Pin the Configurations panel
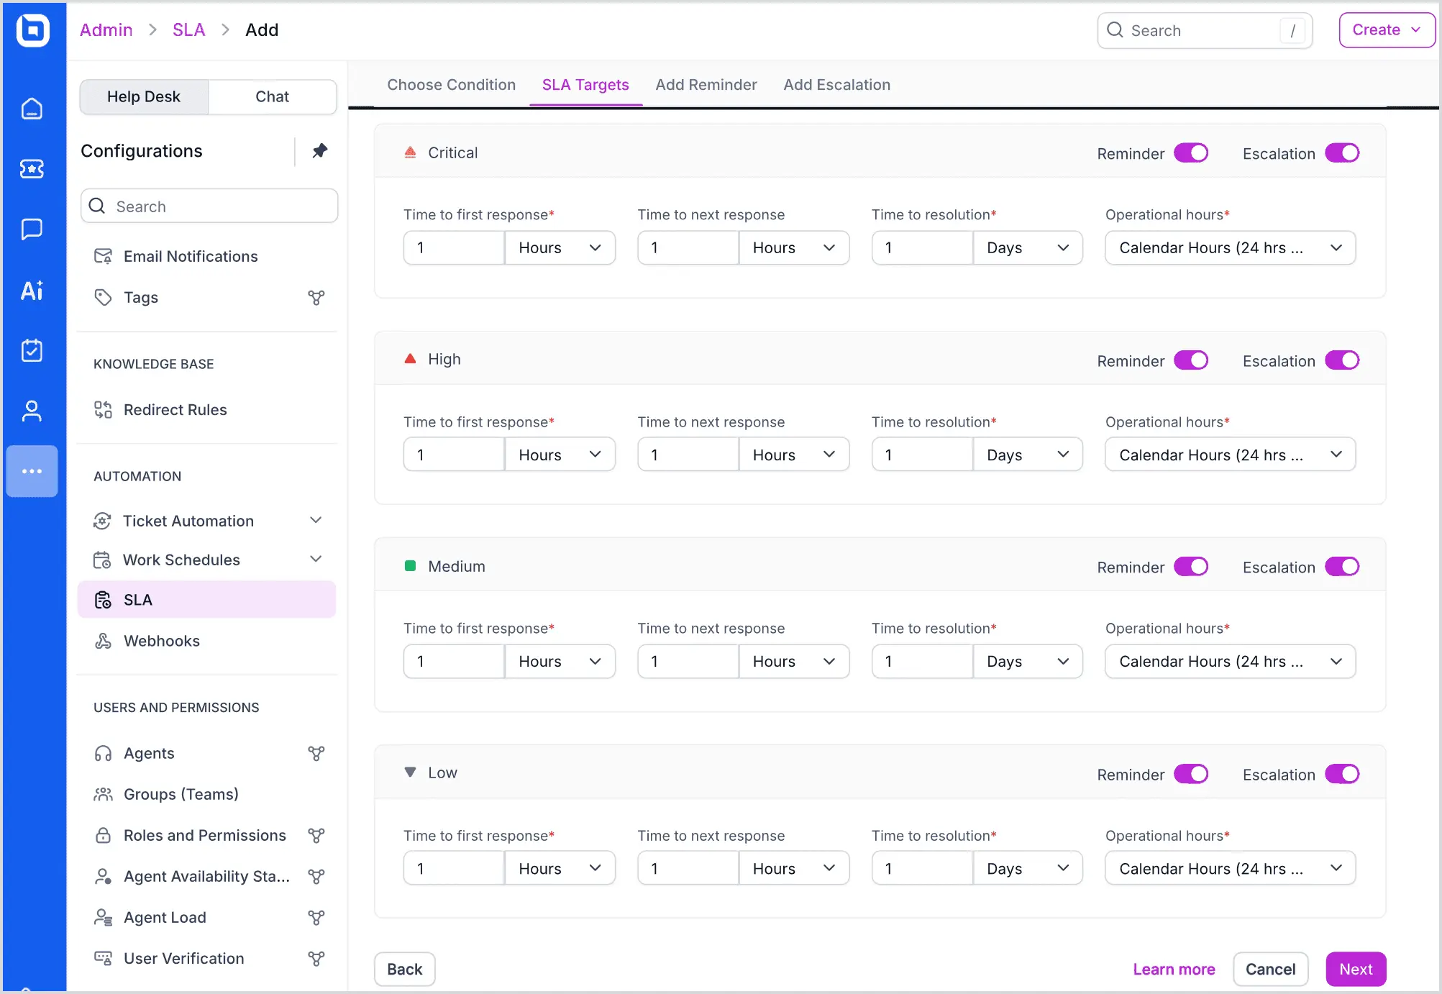The image size is (1442, 994). tap(319, 150)
